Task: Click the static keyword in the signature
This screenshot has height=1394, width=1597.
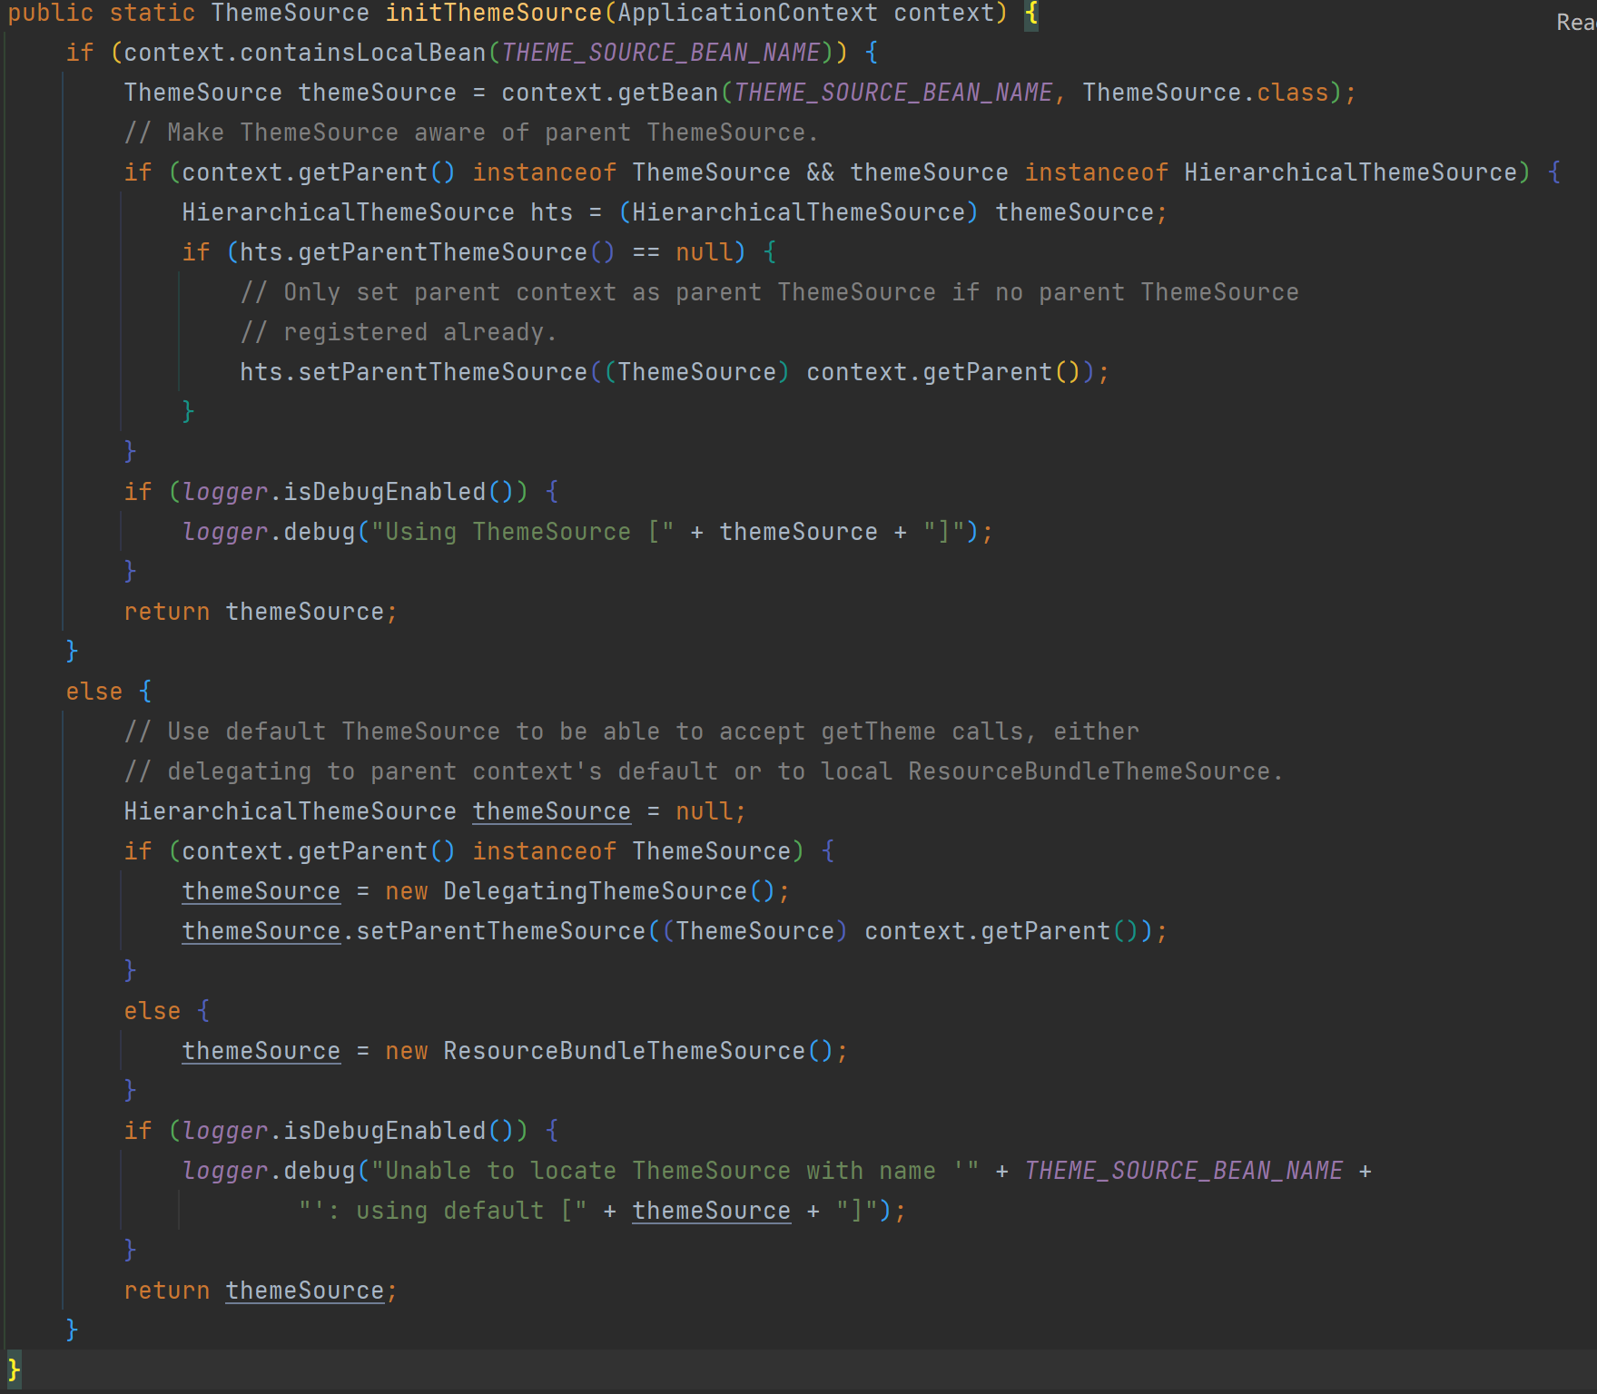Action: (x=153, y=14)
